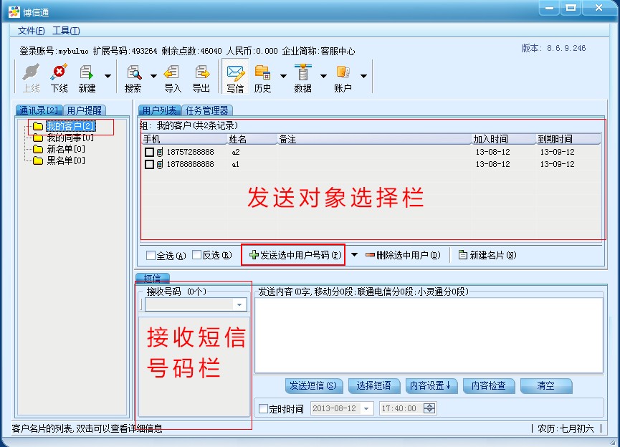Screen dimensions: 620x447
Task: Open the 文件 (File) menu
Action: pyautogui.click(x=31, y=31)
